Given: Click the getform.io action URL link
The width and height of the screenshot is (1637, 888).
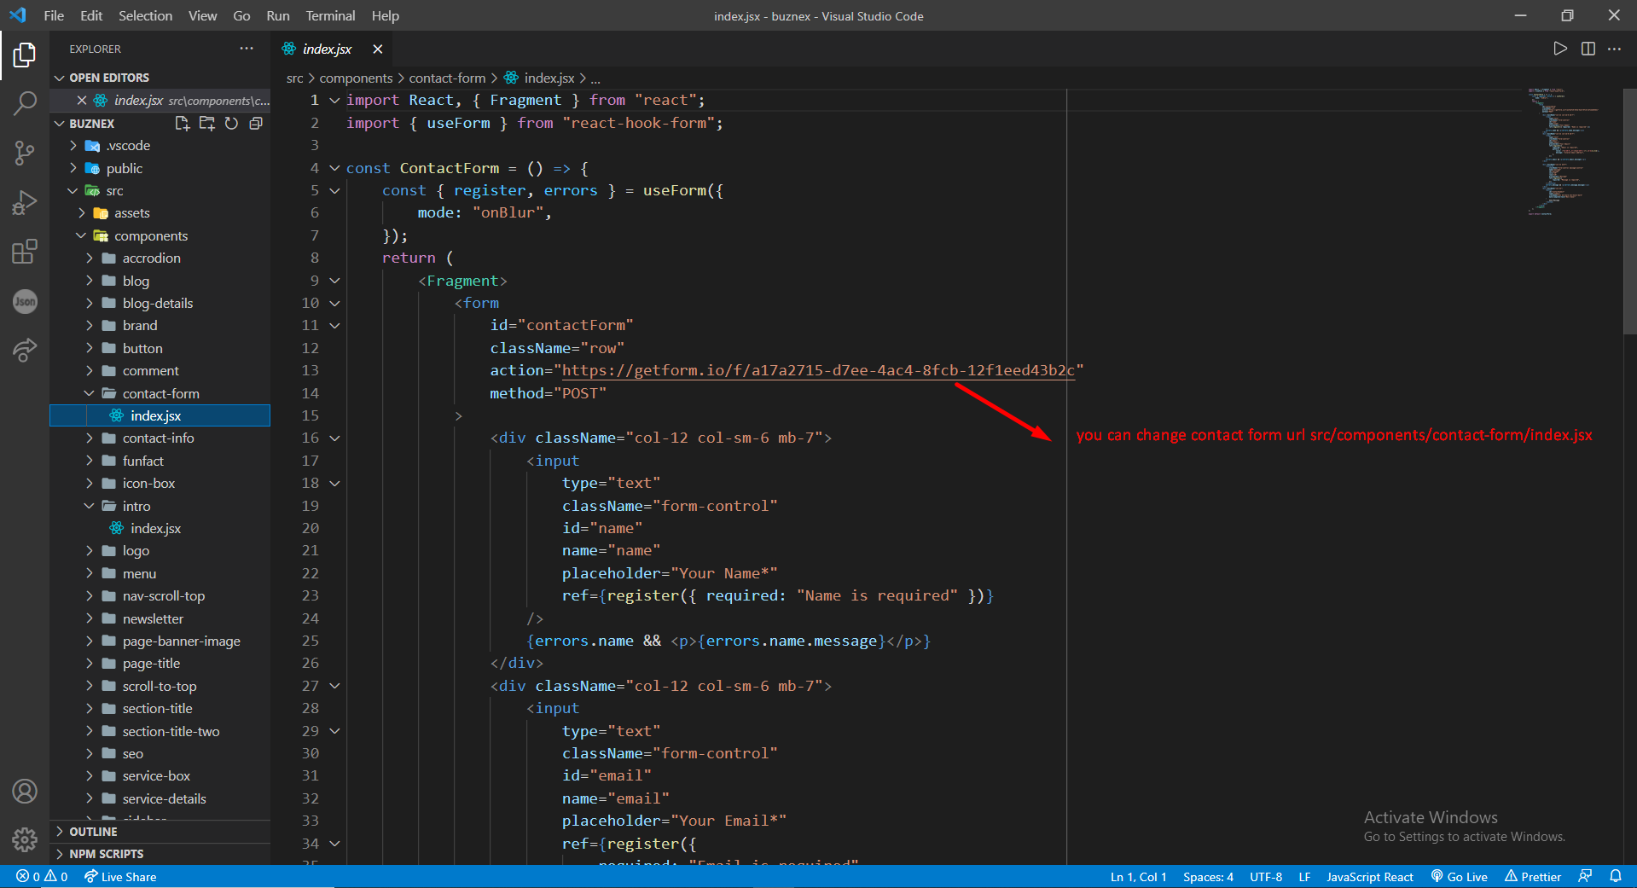Looking at the screenshot, I should 818,370.
